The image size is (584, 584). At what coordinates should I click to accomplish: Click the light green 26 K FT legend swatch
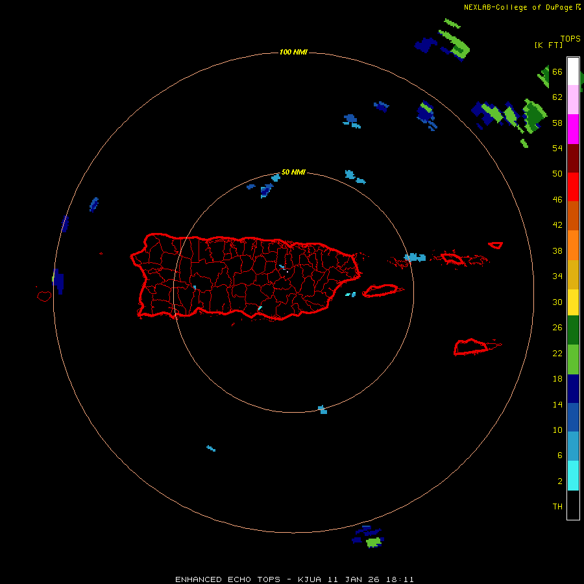pyautogui.click(x=573, y=359)
